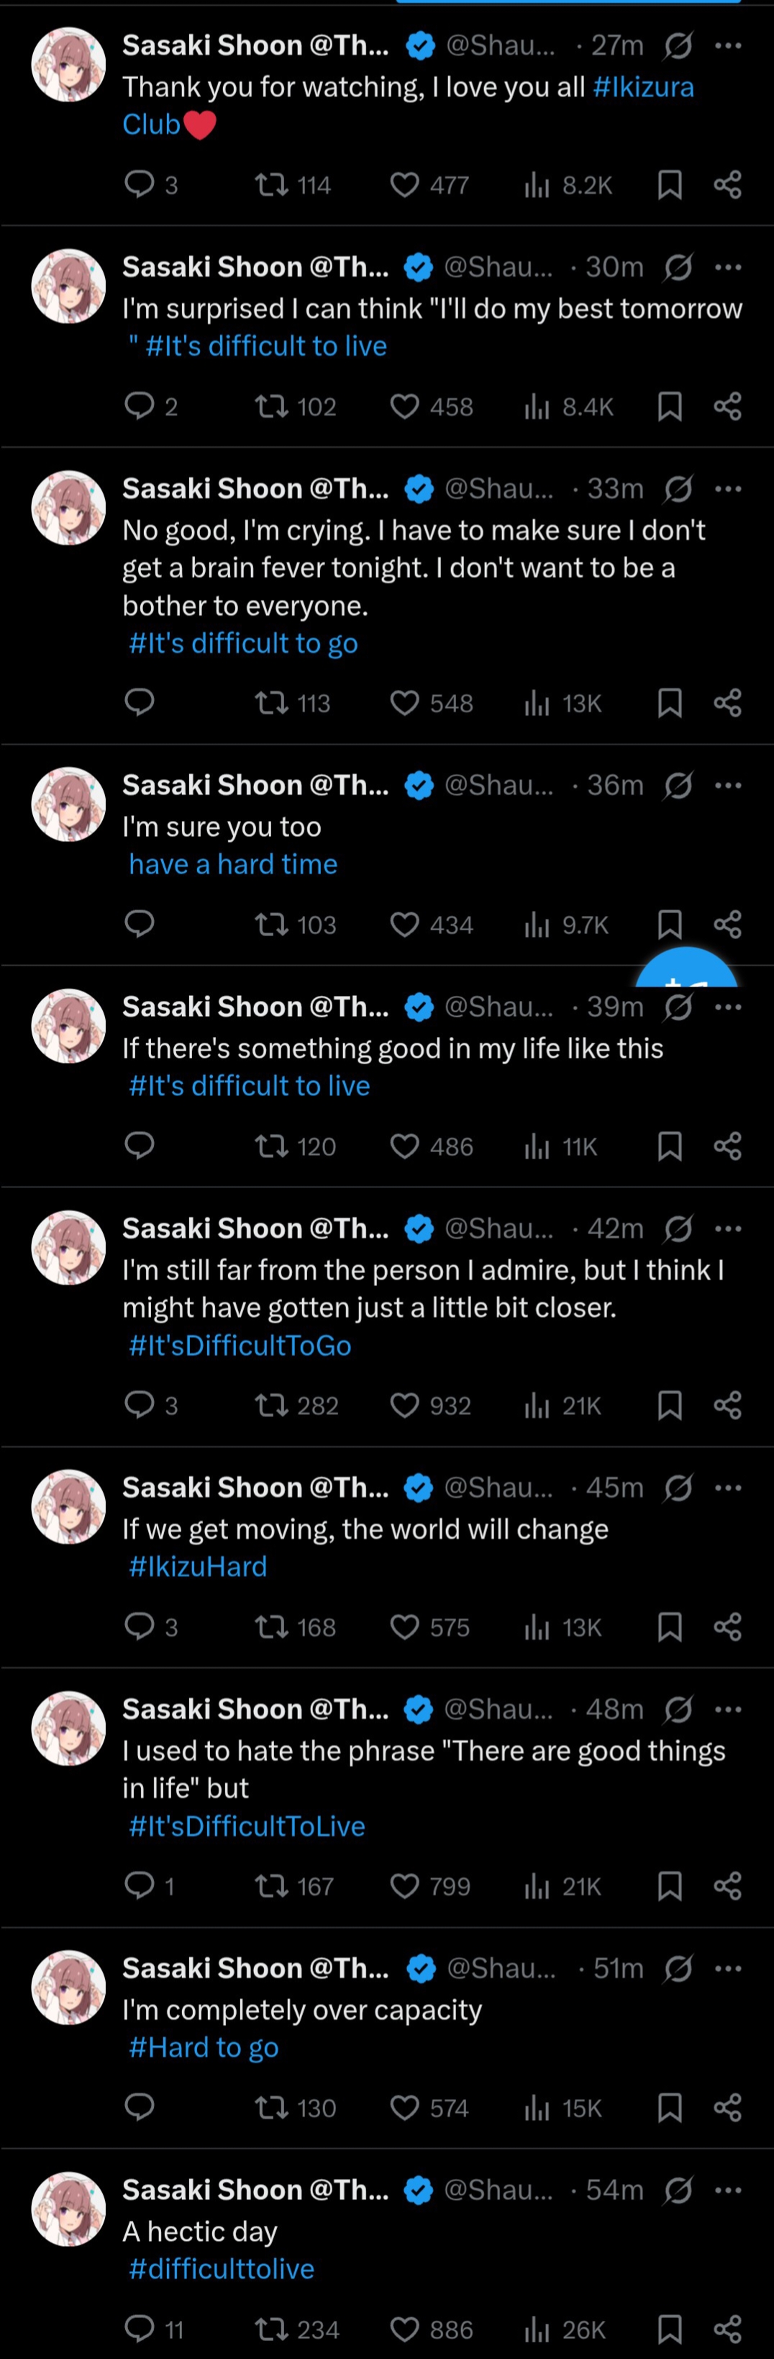
Task: Open the #It'sDifficultToLive hashtag on the 48m post
Action: (247, 1827)
